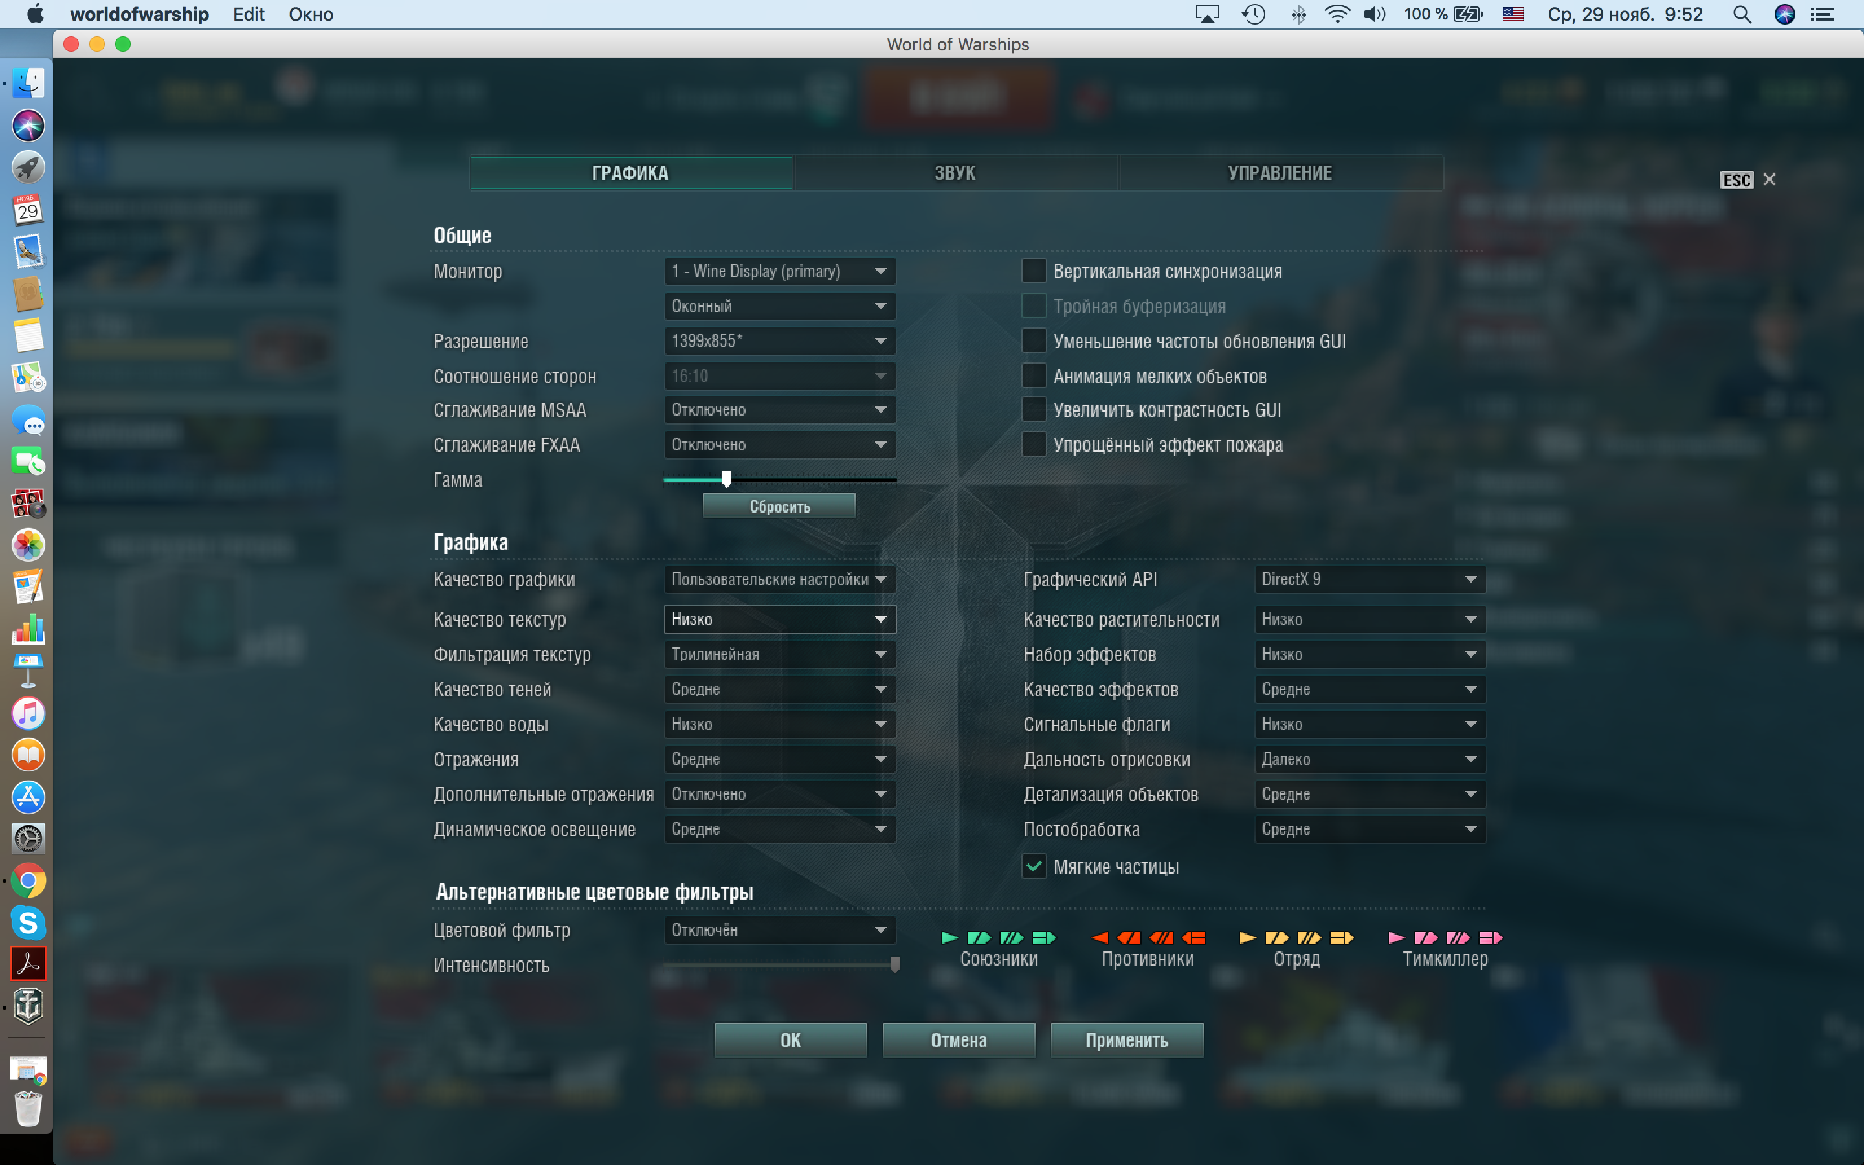Open Messages app in the Dock
Viewport: 1864px width, 1165px height.
[28, 420]
